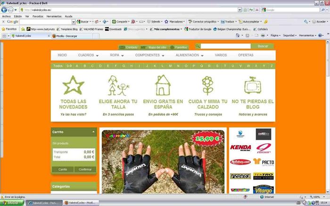Open the VARIOS navigation item
The width and height of the screenshot is (330, 206).
click(x=221, y=55)
